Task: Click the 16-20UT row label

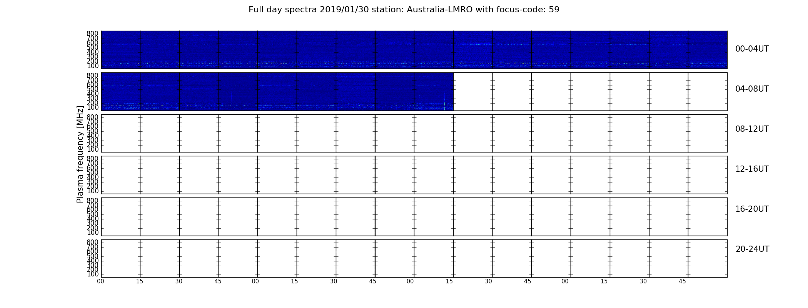Action: [x=752, y=209]
